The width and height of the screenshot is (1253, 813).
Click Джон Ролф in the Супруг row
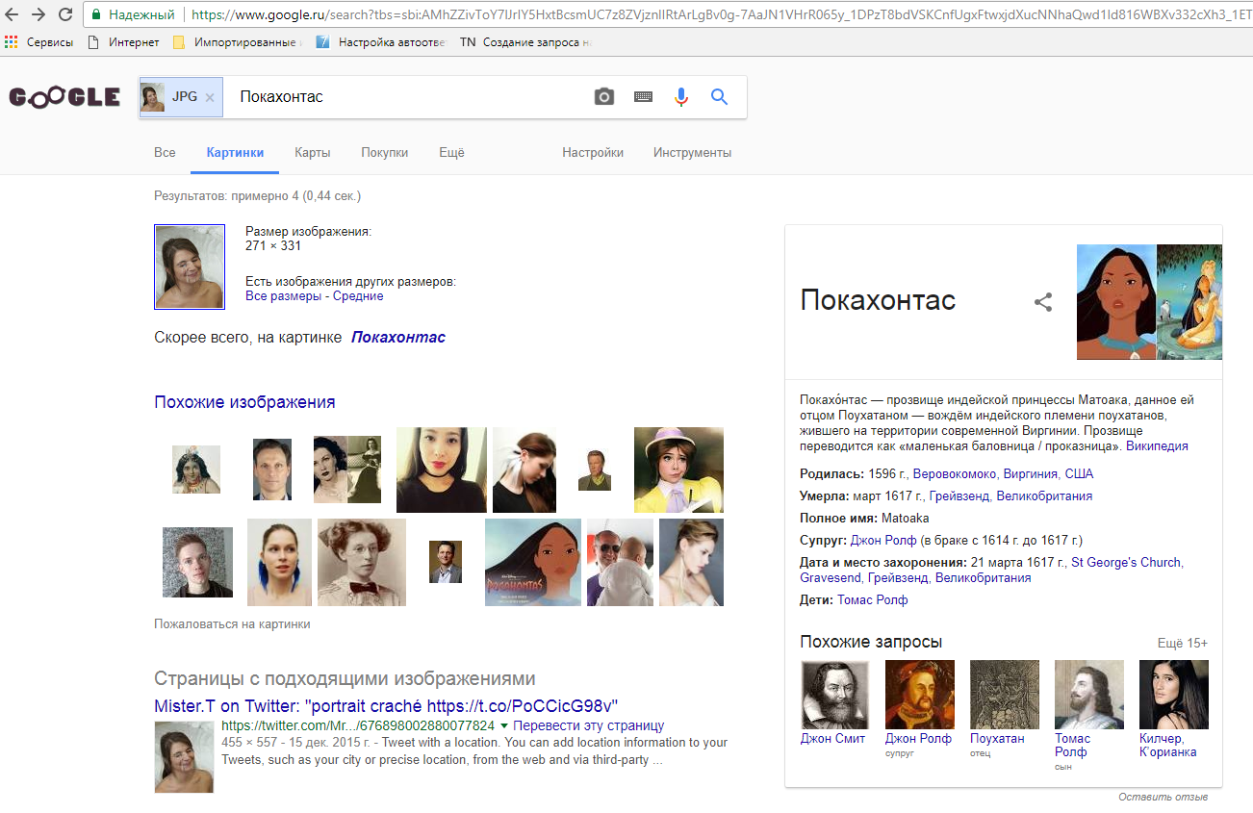[x=884, y=541]
